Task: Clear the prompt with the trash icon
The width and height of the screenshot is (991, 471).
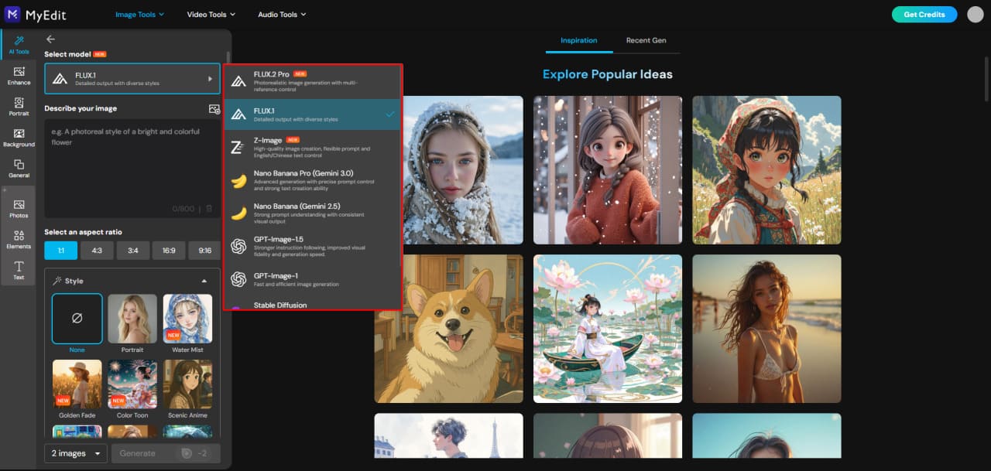Action: pos(209,209)
